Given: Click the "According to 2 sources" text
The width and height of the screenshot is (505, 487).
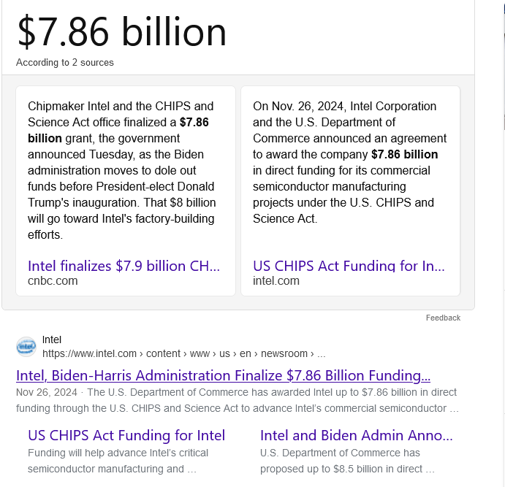Looking at the screenshot, I should click(65, 62).
